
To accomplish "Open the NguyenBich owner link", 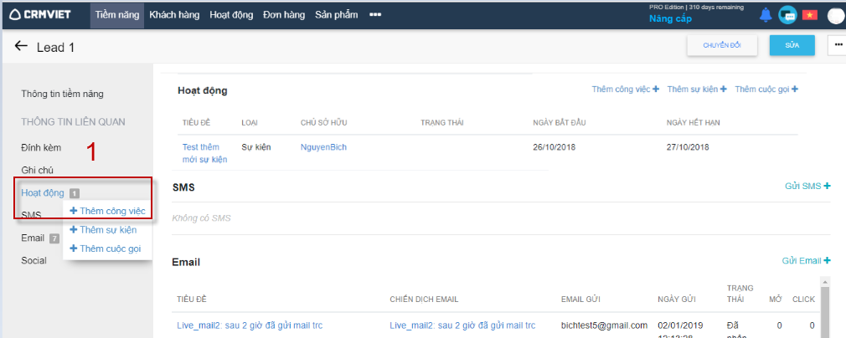I will click(323, 147).
